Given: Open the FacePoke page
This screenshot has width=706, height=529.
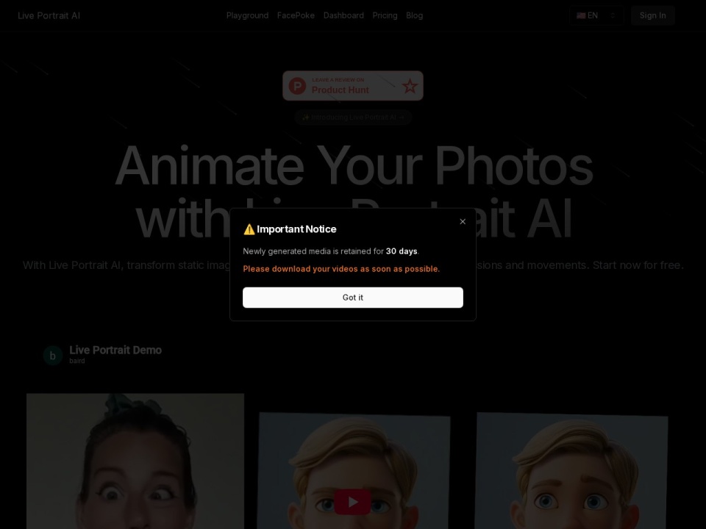Looking at the screenshot, I should point(296,15).
